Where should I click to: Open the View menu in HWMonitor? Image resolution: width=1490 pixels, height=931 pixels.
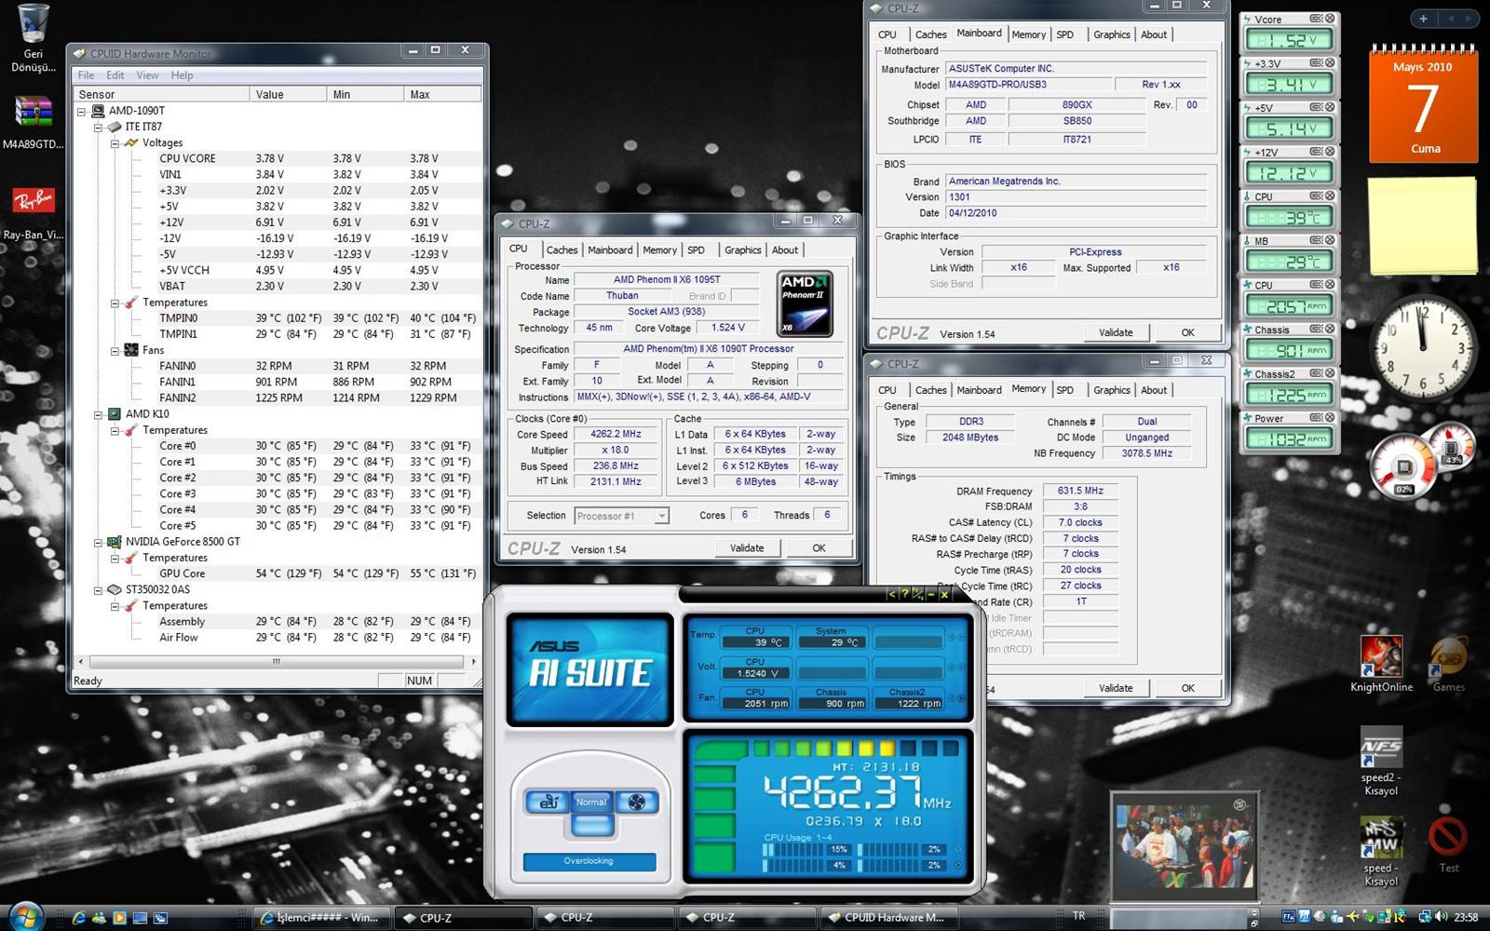[x=147, y=75]
